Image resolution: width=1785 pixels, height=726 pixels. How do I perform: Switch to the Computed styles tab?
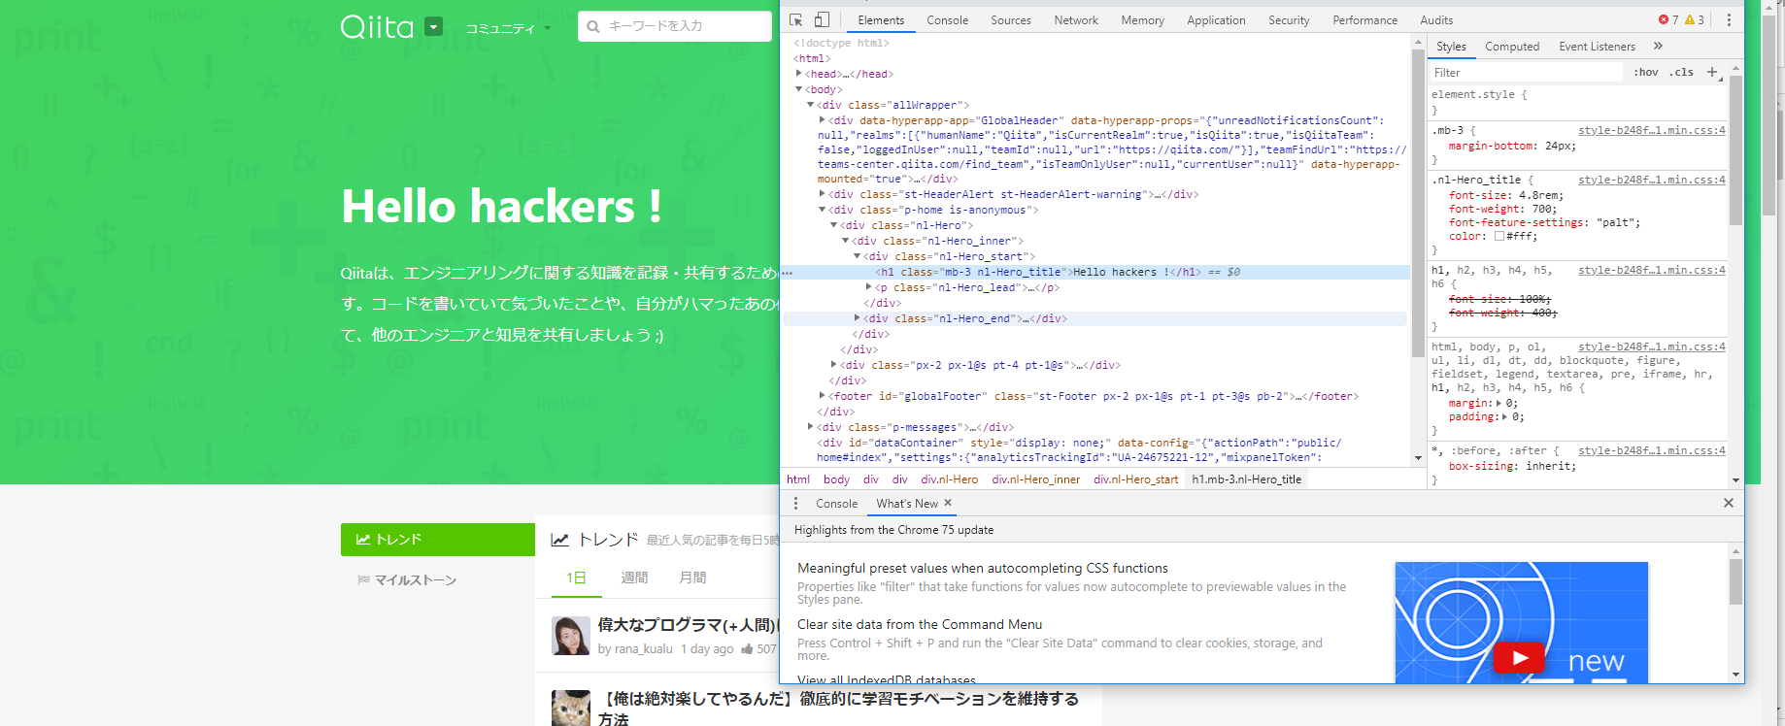[x=1512, y=46]
